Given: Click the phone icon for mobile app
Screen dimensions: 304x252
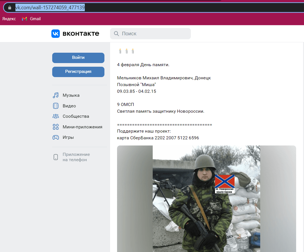Looking at the screenshot, I should coord(56,157).
